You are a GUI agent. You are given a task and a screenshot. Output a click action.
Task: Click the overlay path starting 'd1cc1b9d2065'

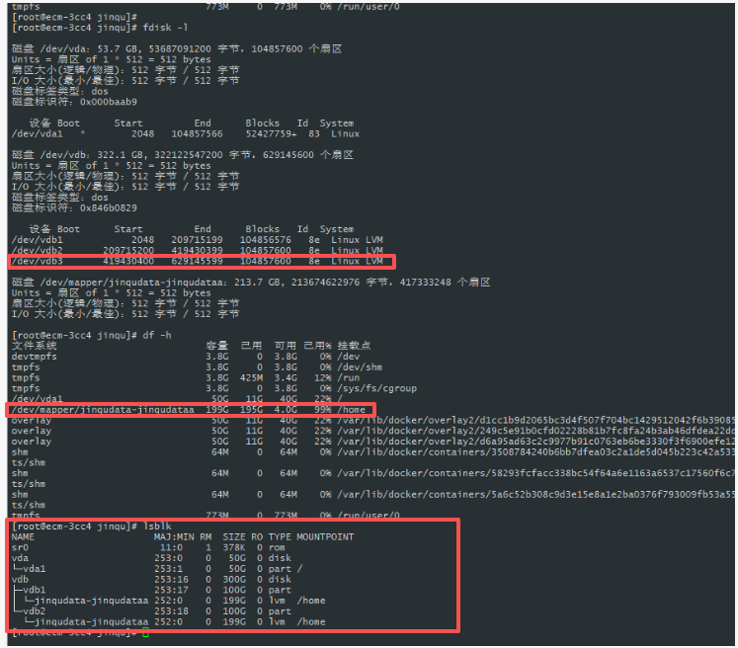[536, 420]
